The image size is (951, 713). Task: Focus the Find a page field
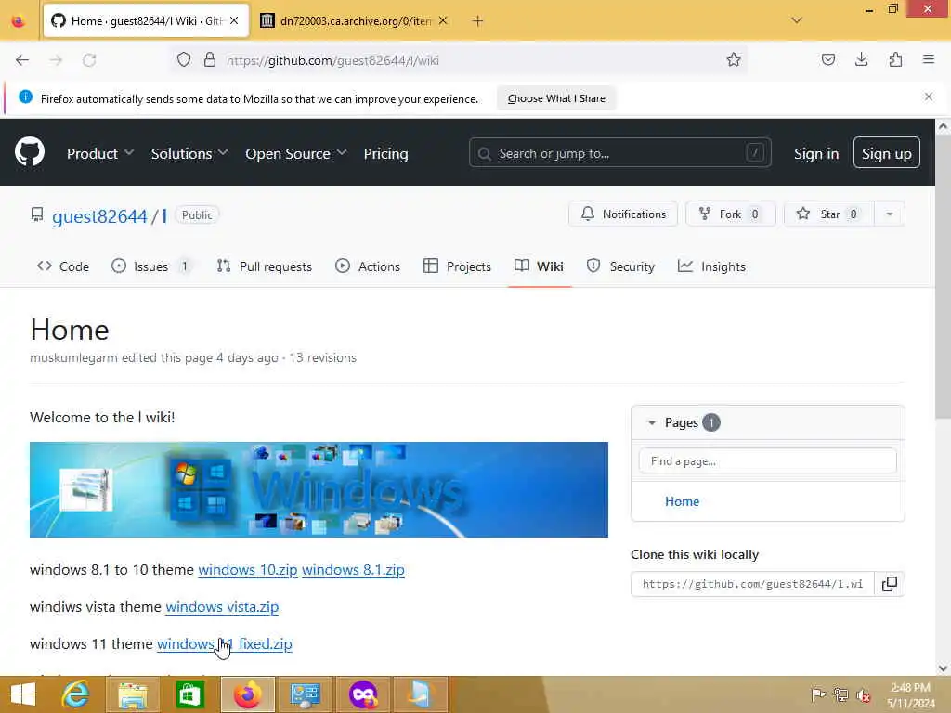767,461
